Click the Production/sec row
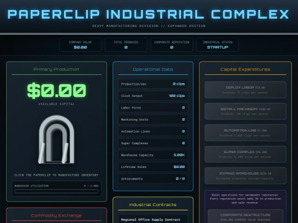Screen dimensions: 298x223 point(153,84)
